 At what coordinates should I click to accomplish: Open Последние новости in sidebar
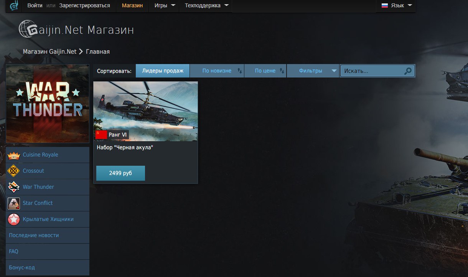coord(48,235)
